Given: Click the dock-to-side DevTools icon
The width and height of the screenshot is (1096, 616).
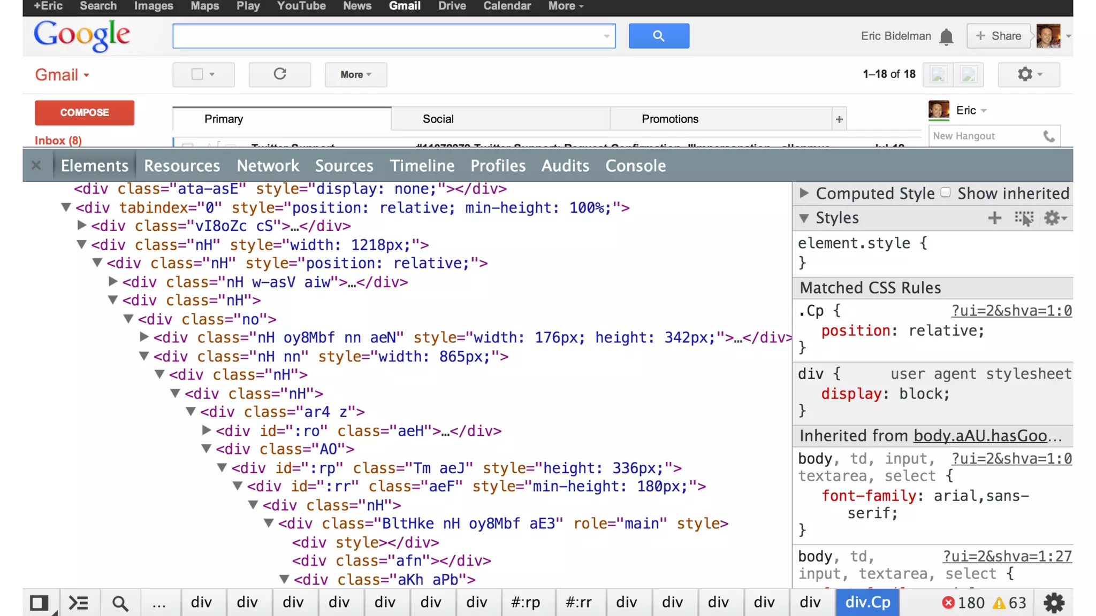Looking at the screenshot, I should [x=39, y=603].
